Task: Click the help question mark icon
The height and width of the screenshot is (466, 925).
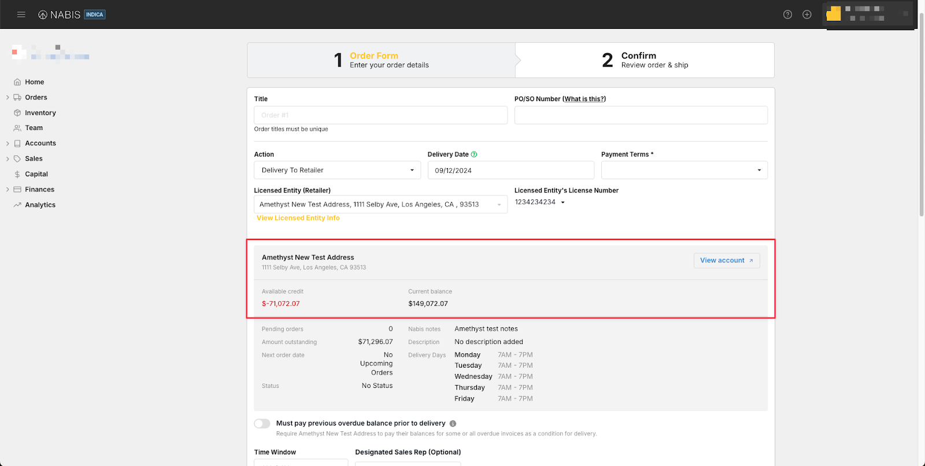Action: click(x=787, y=14)
